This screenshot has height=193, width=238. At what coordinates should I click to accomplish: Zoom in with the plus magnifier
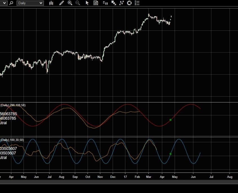(70, 3)
